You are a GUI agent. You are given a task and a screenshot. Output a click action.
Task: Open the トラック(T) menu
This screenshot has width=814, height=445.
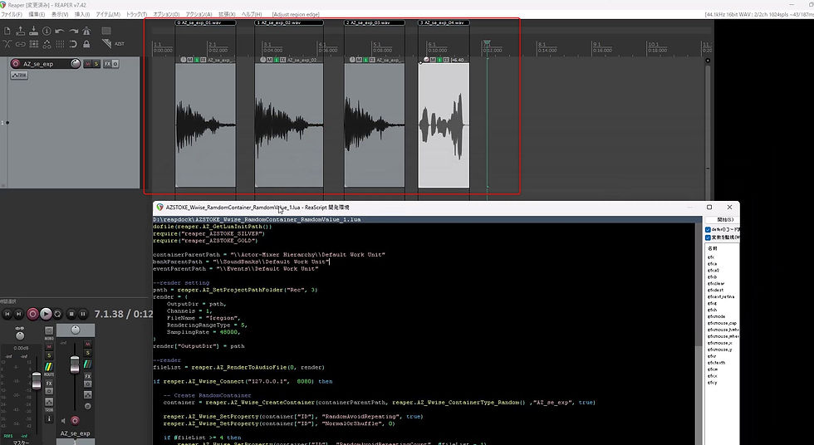[x=136, y=14]
